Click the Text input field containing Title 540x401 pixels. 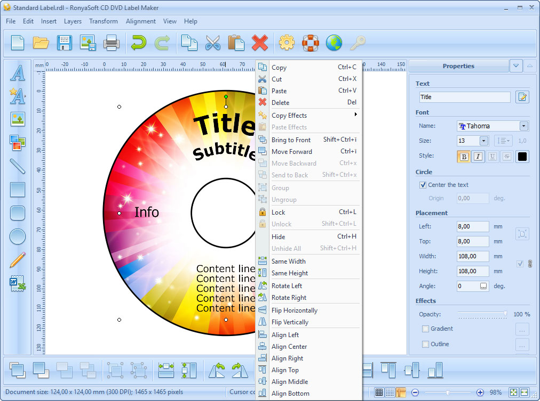464,97
